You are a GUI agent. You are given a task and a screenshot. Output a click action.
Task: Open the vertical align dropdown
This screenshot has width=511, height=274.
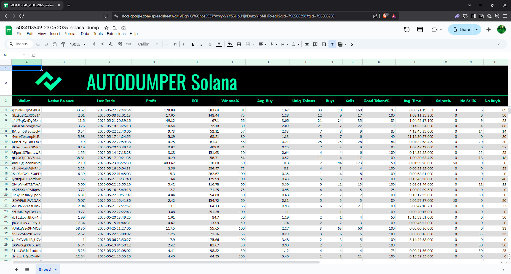273,44
